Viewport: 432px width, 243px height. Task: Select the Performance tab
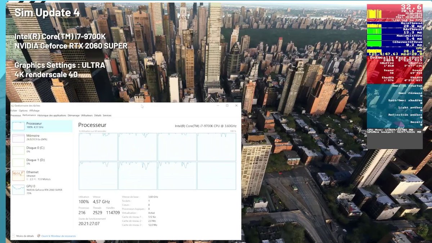click(29, 115)
